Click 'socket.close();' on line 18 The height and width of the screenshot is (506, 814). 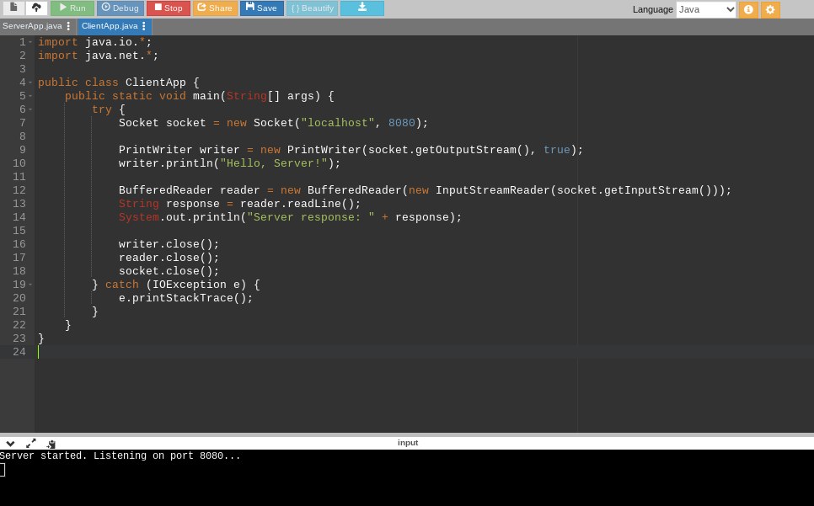point(169,271)
